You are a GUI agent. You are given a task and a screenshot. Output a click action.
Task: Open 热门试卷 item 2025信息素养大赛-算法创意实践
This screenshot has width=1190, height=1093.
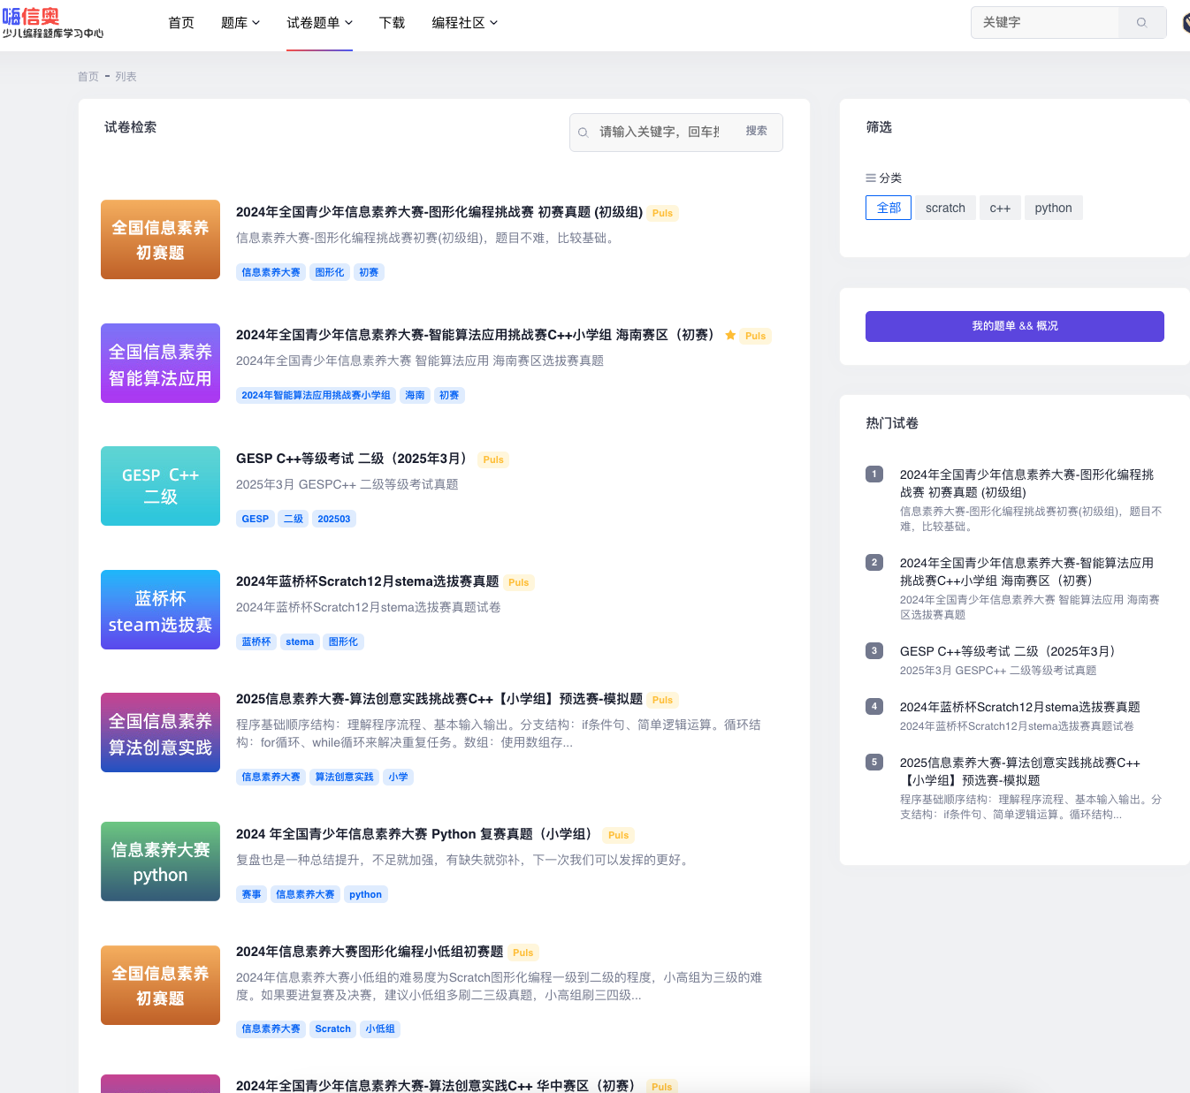point(1019,771)
